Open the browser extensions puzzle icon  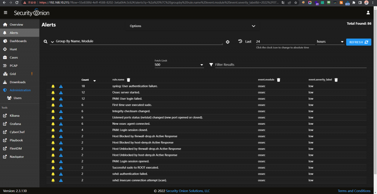[x=354, y=3]
